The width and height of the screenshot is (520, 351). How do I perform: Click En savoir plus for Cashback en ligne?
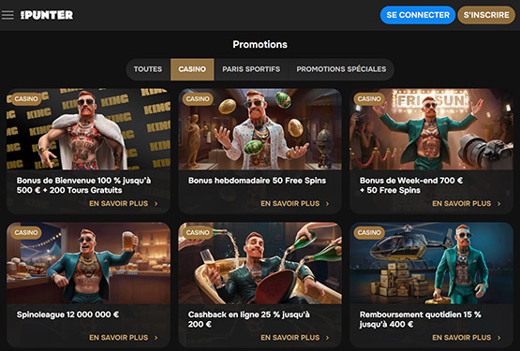[x=295, y=337]
